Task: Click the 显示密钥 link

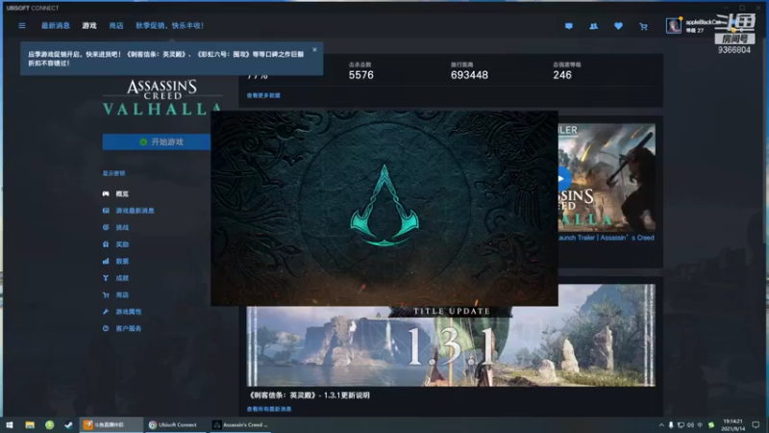Action: (113, 173)
